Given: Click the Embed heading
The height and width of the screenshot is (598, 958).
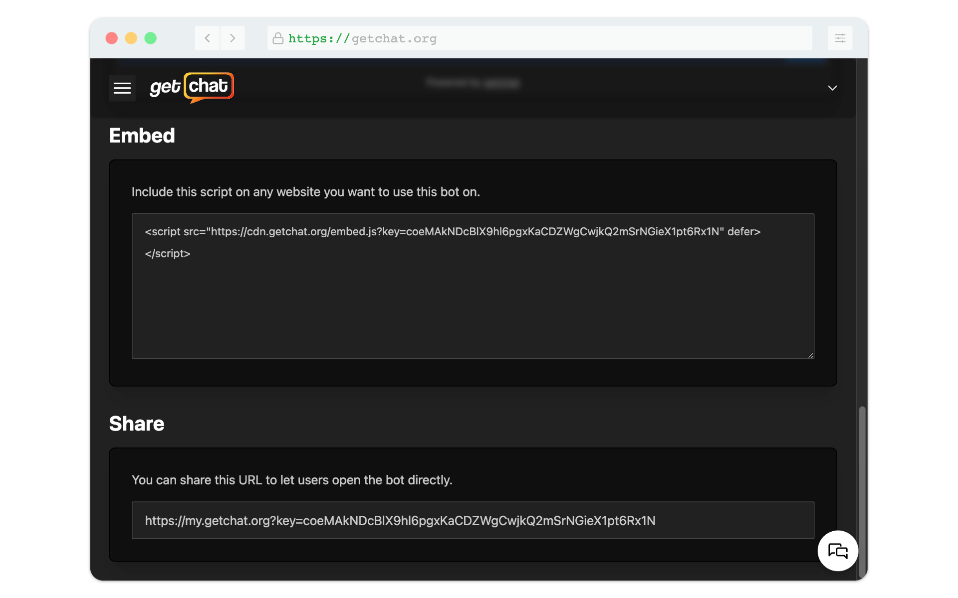Looking at the screenshot, I should (142, 136).
